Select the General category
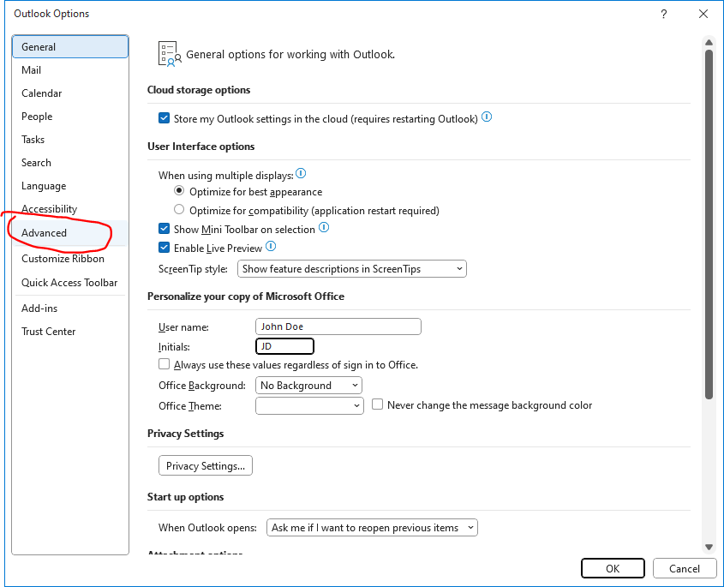The height and width of the screenshot is (587, 724). coord(70,46)
